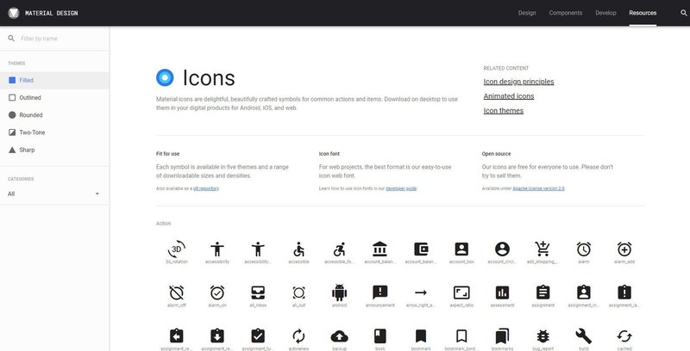This screenshot has height=351, width=690.
Task: Select the account_balance_wallet icon
Action: point(421,249)
